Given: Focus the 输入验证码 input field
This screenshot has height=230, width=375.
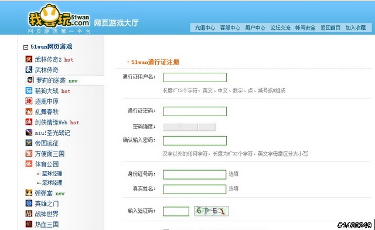Looking at the screenshot, I should pyautogui.click(x=176, y=211).
